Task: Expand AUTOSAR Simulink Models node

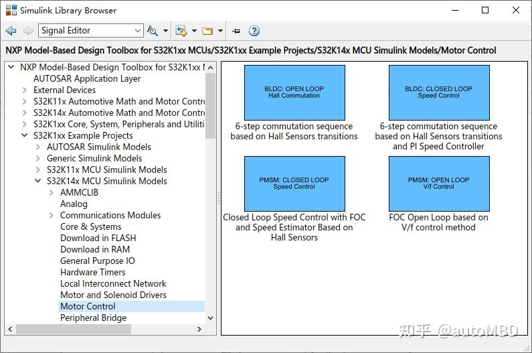Action: [x=38, y=147]
